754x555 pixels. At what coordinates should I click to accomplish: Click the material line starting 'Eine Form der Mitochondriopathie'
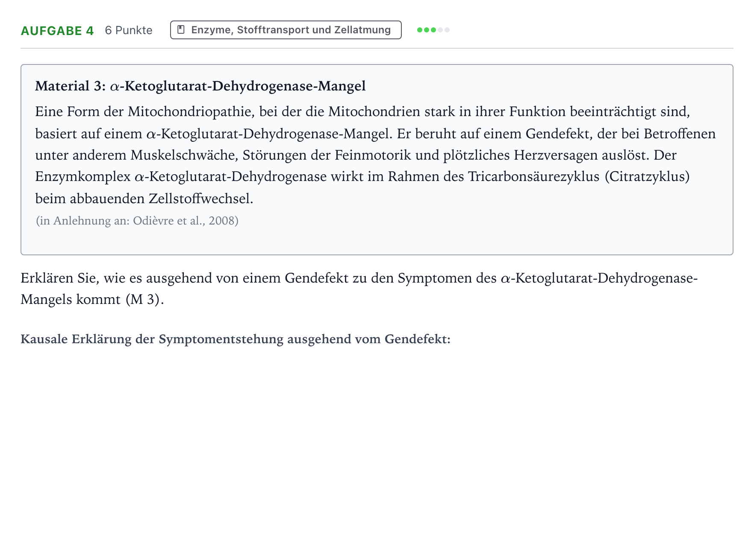point(362,112)
